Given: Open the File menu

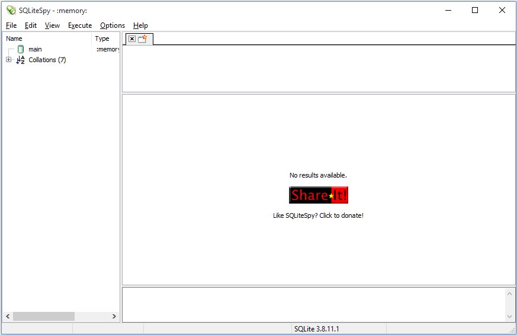Looking at the screenshot, I should click(x=11, y=25).
